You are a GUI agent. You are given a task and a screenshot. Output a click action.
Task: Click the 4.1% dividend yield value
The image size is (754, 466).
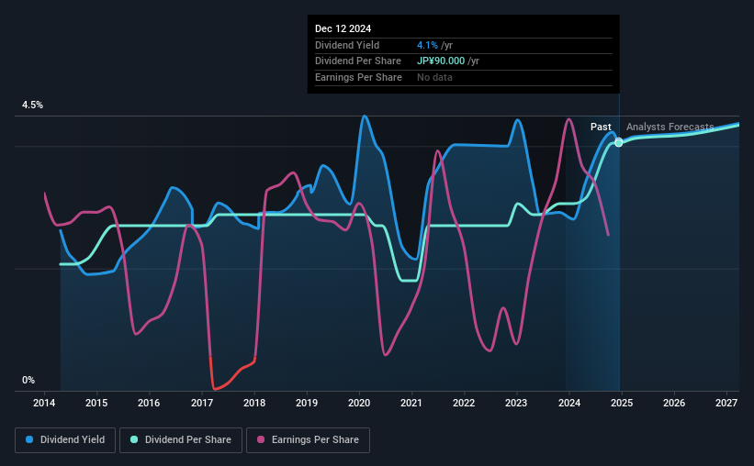pyautogui.click(x=427, y=45)
